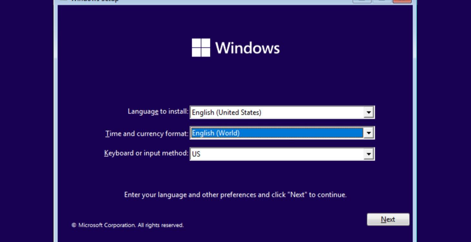Open the Language to install dropdown arrow

click(x=368, y=112)
